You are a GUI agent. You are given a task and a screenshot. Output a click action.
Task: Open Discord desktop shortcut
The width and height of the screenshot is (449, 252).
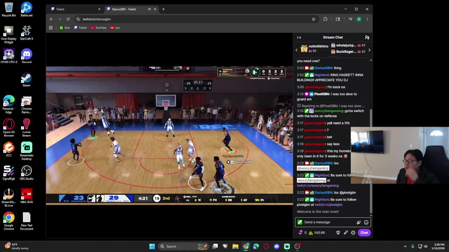[27, 56]
